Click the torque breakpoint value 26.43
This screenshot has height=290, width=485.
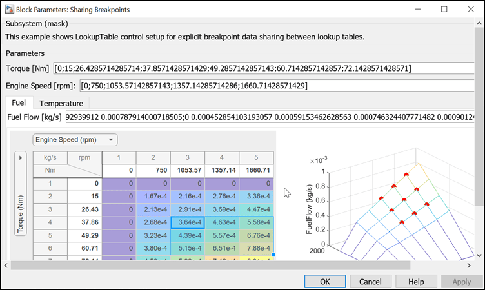tap(84, 209)
